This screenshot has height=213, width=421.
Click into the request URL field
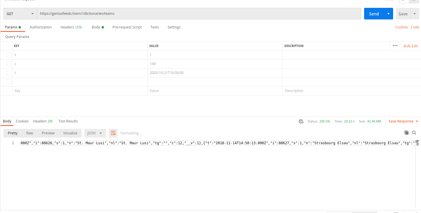[174, 13]
